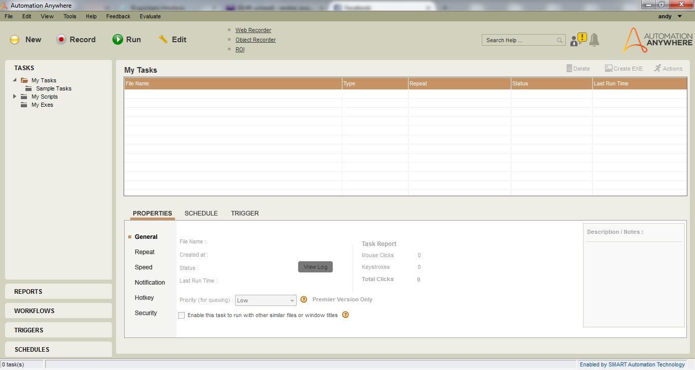Expand the My Scripts folder
695x370 pixels.
click(14, 96)
